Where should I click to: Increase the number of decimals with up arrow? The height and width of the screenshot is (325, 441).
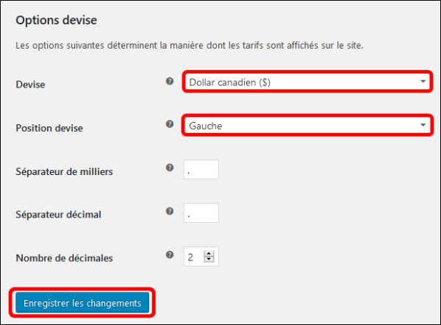click(209, 254)
